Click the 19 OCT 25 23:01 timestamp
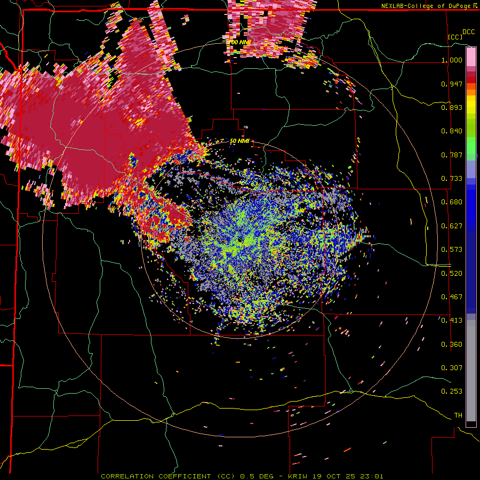Screen dimensions: 480x480 (347, 476)
